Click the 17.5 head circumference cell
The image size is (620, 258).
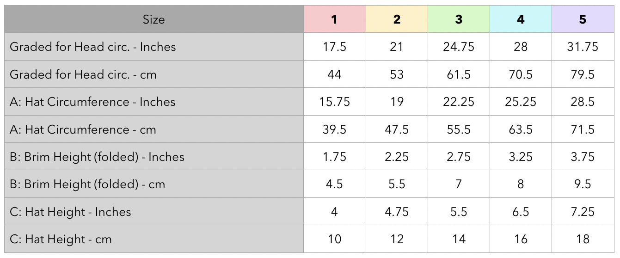coord(334,47)
